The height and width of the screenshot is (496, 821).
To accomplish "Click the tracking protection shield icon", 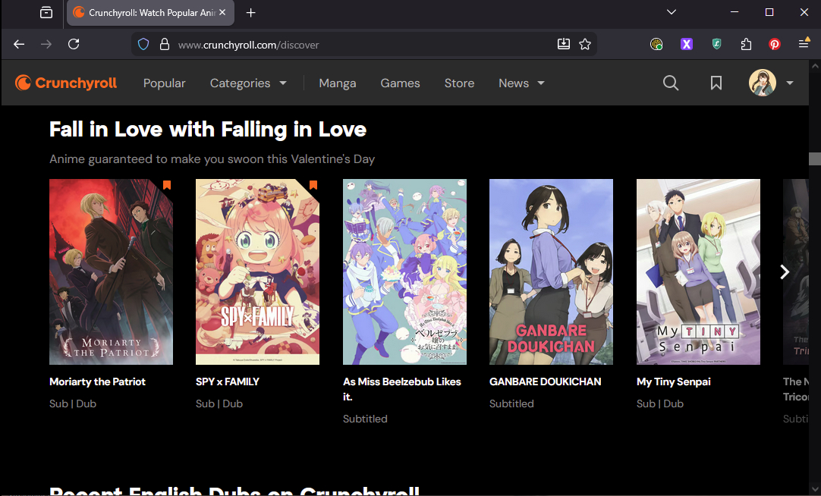I will tap(143, 45).
